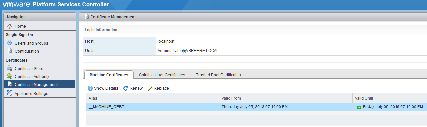
Task: Select the __MACHINE_CERT row
Action: 256,107
